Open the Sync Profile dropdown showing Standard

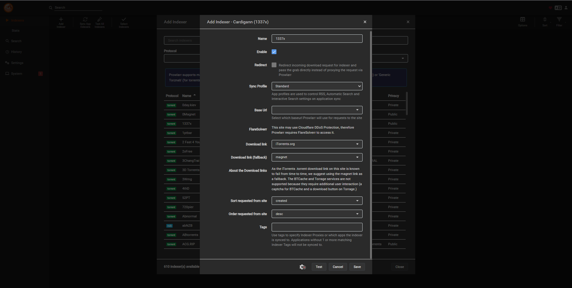point(317,86)
